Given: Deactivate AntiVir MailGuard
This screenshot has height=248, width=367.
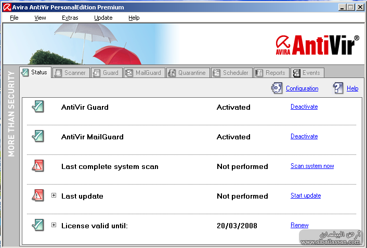Looking at the screenshot, I should tap(304, 136).
